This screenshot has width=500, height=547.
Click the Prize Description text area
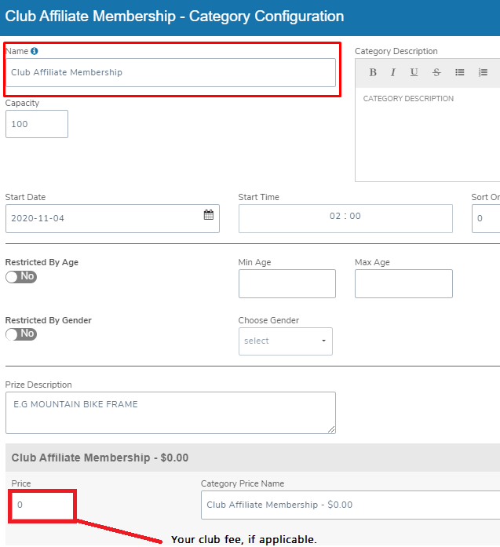pos(170,412)
